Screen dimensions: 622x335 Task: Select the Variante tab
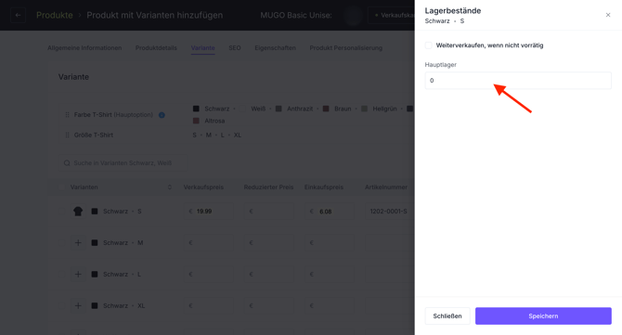(x=202, y=47)
